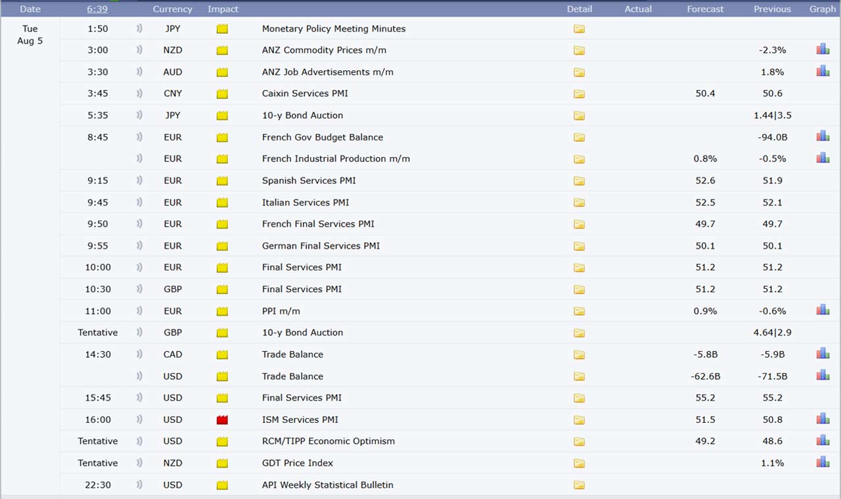The width and height of the screenshot is (841, 499).
Task: Open detail folder for ISM Services PMI
Action: 579,420
